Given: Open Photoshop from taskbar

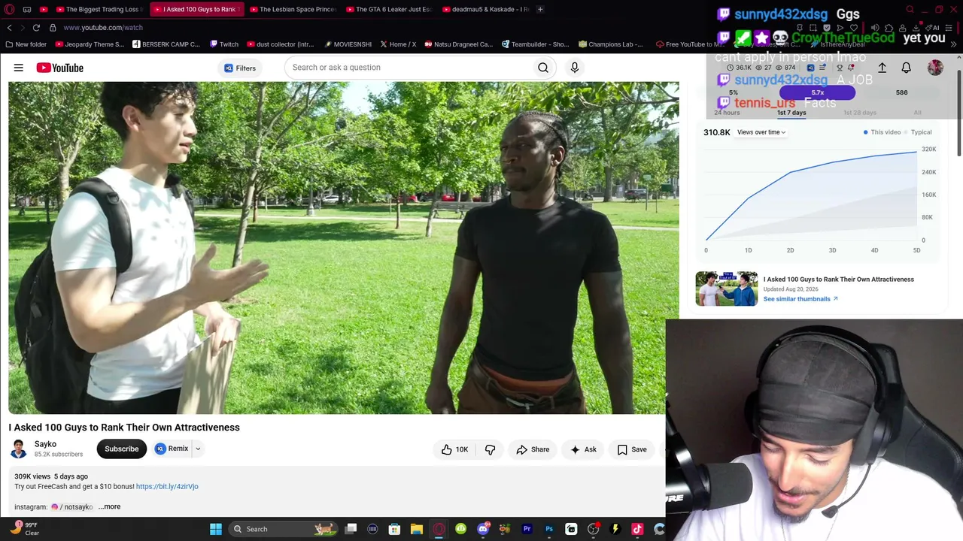Looking at the screenshot, I should (549, 529).
